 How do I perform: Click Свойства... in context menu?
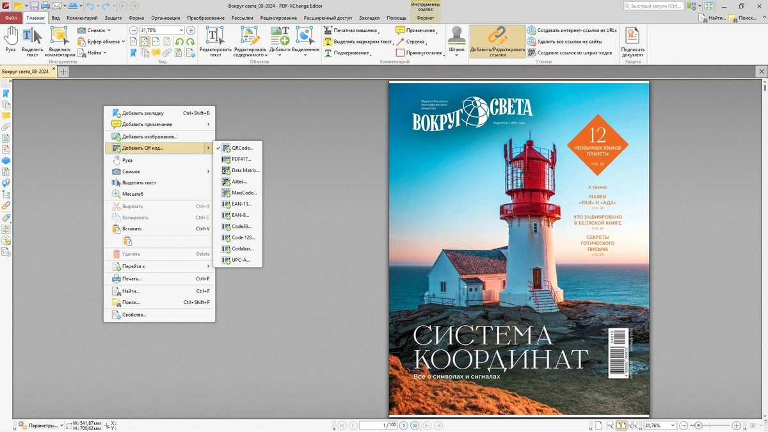coord(159,315)
